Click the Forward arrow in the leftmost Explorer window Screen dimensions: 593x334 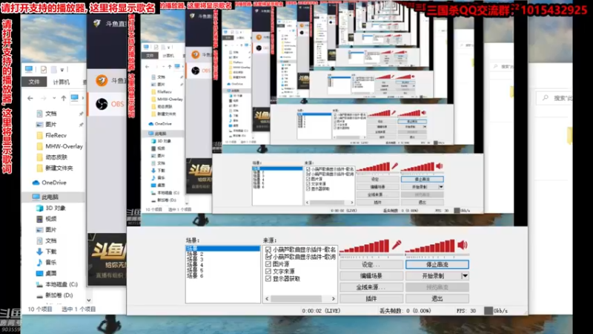click(x=44, y=98)
